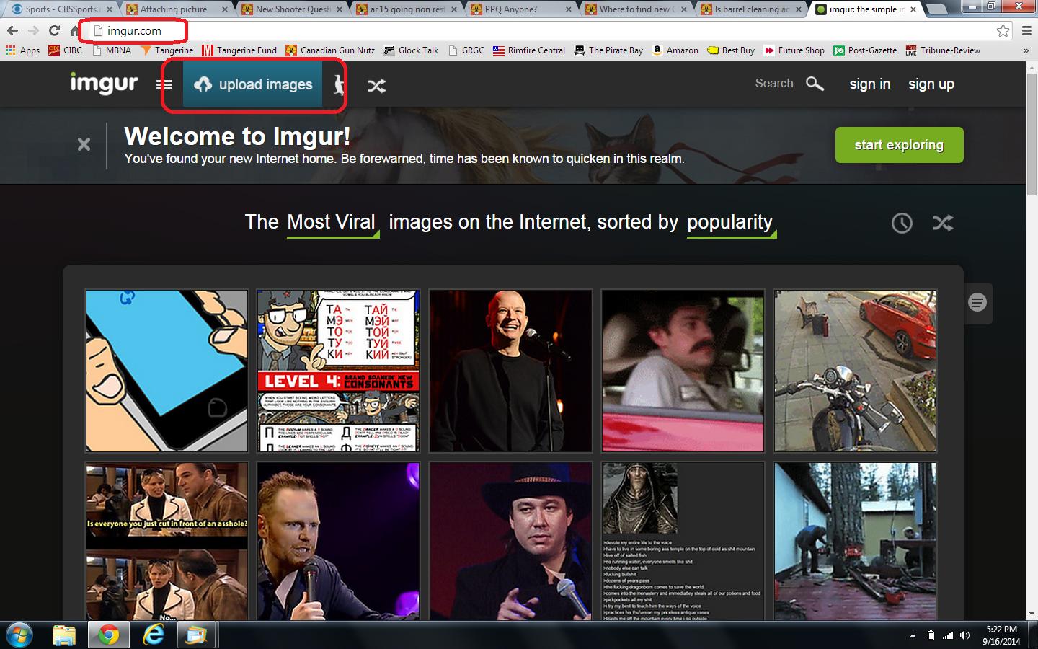Open the man in black hat thumbnail
1038x649 pixels.
coord(510,541)
